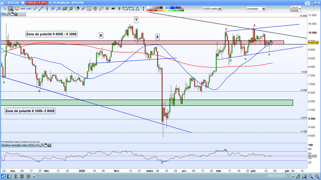The height and width of the screenshot is (180, 321).
Task: Click the share button at bottom-left
Action: coord(3,176)
